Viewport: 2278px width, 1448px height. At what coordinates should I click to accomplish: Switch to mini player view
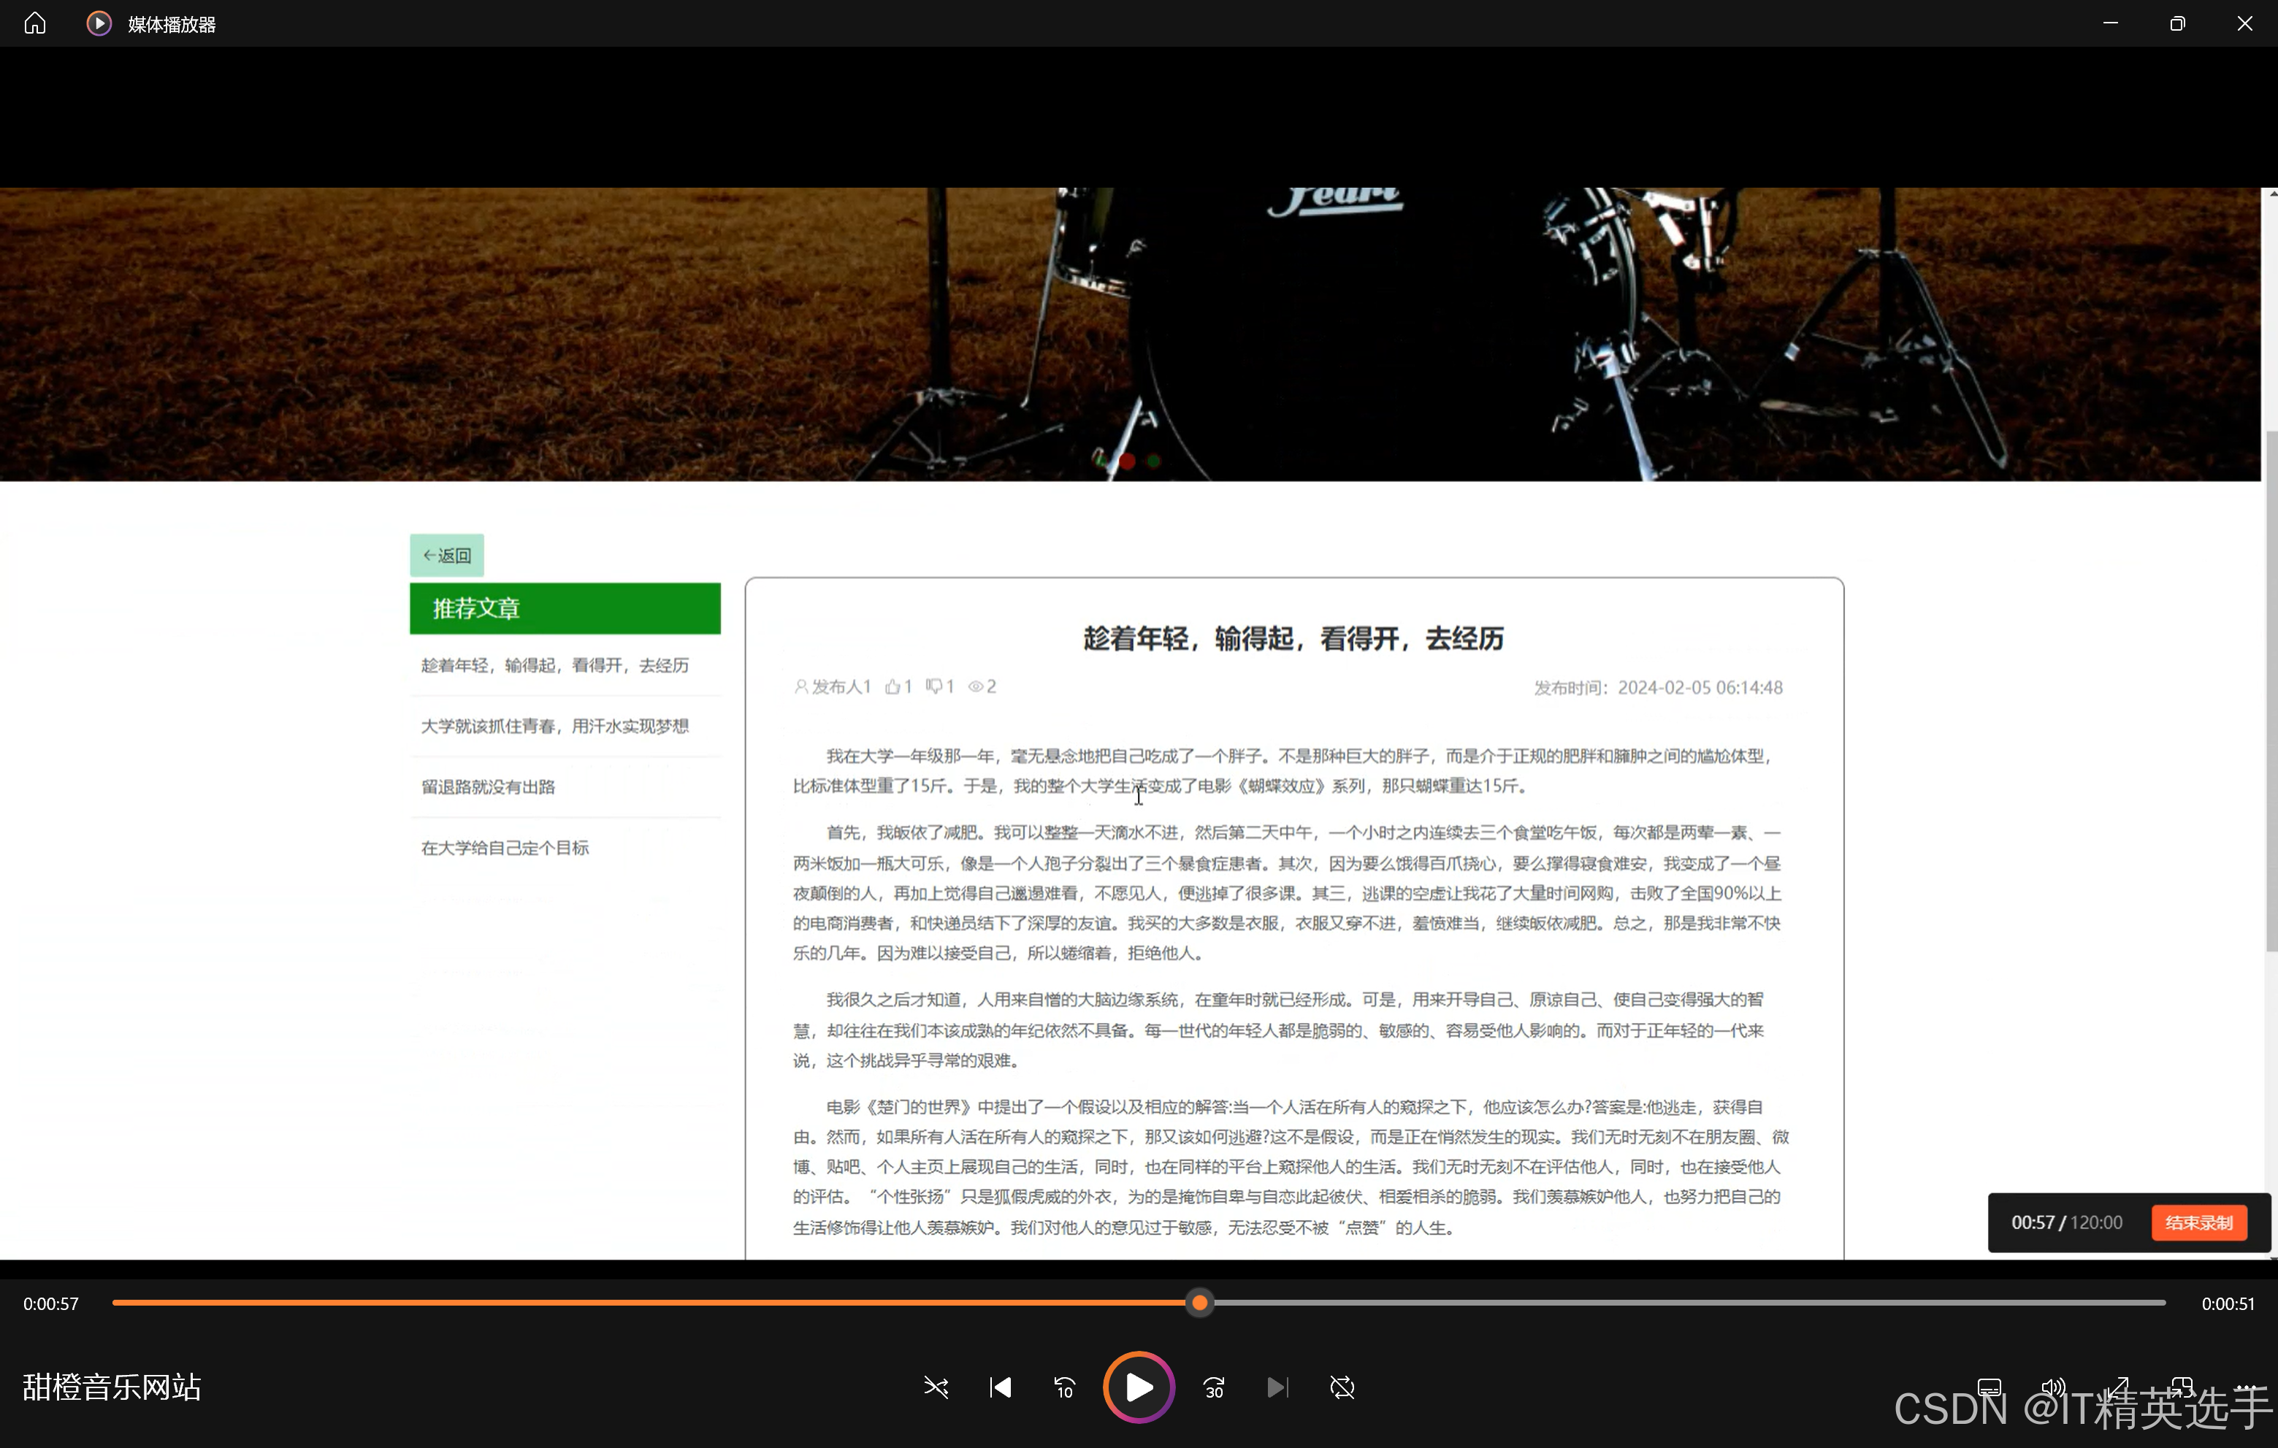2182,1387
